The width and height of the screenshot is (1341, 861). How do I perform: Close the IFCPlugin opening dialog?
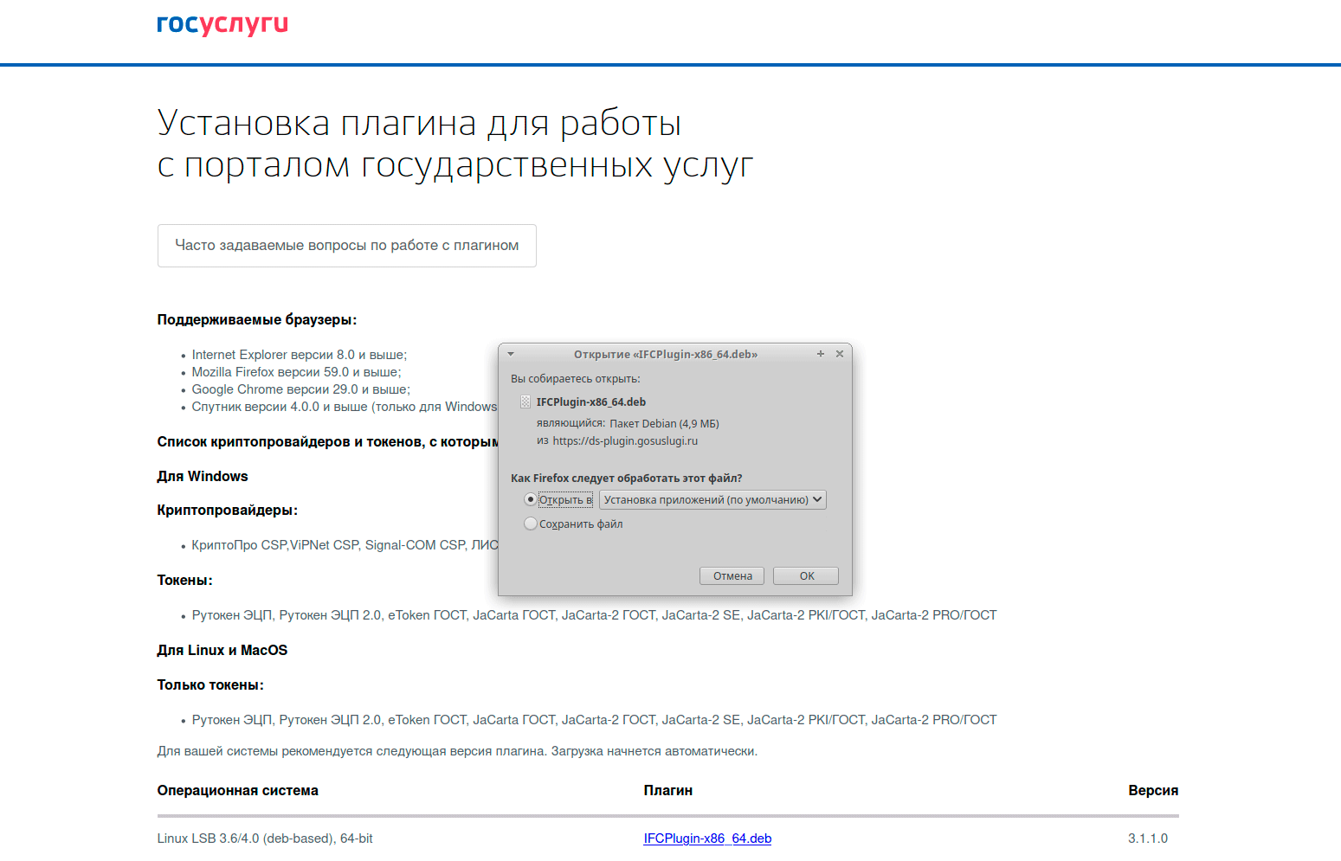(840, 354)
